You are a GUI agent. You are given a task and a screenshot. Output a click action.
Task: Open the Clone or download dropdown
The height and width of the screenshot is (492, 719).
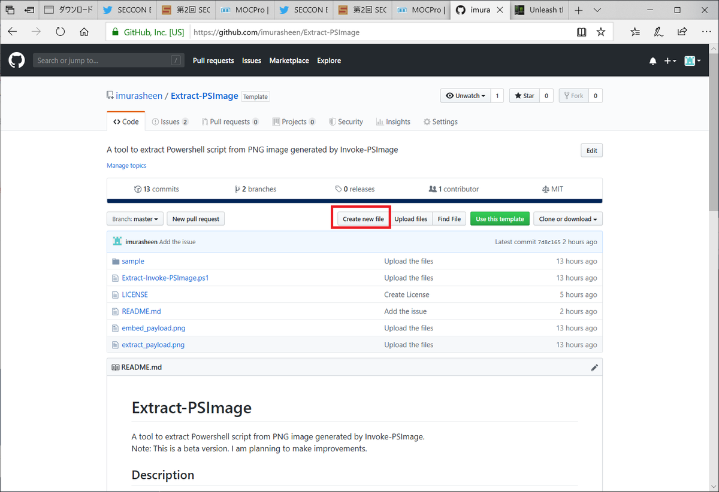click(568, 219)
